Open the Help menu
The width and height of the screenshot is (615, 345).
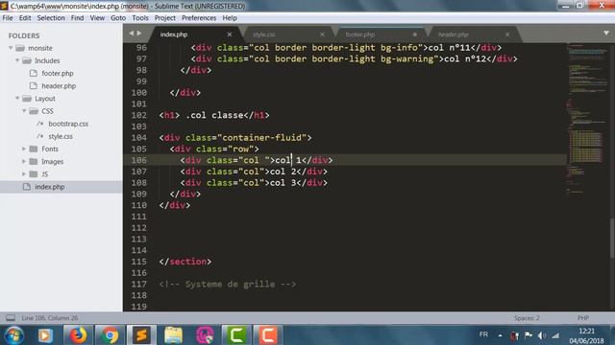[x=230, y=18]
